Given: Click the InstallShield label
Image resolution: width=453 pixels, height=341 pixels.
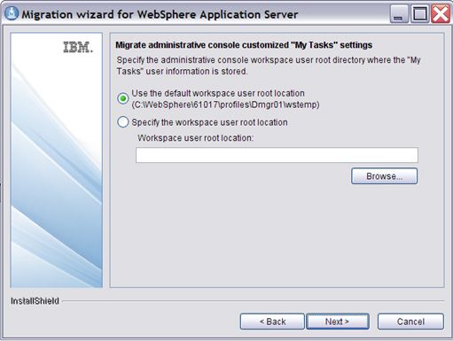Looking at the screenshot, I should tap(35, 301).
